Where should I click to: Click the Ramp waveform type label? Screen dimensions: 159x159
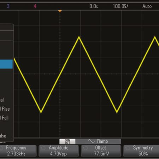[102, 141]
